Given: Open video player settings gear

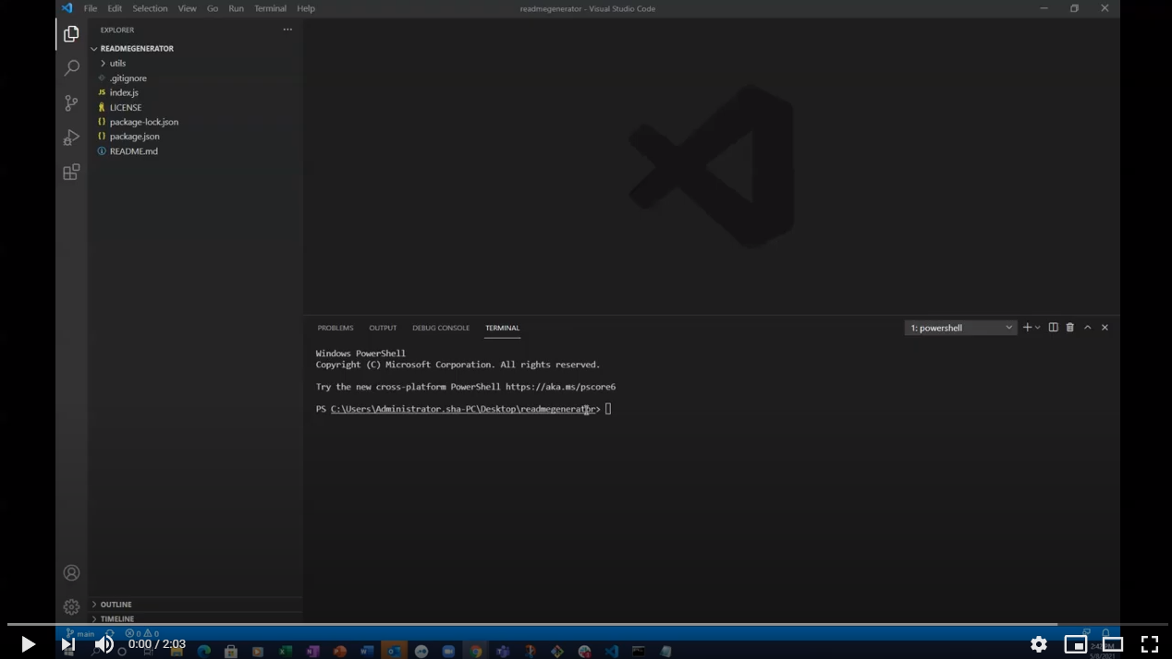Looking at the screenshot, I should coord(1039,644).
